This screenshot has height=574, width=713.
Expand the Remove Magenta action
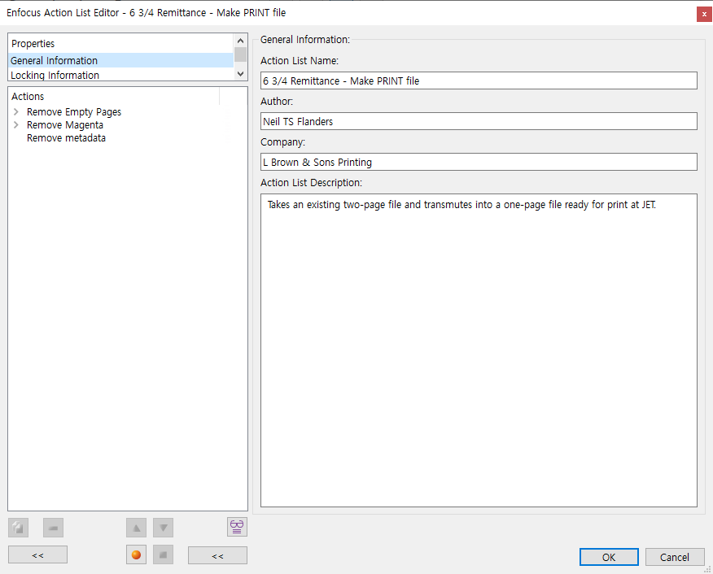pos(16,125)
